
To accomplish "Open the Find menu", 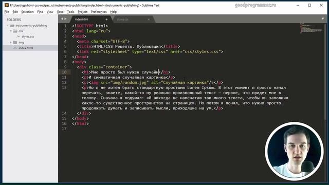I will (40, 12).
